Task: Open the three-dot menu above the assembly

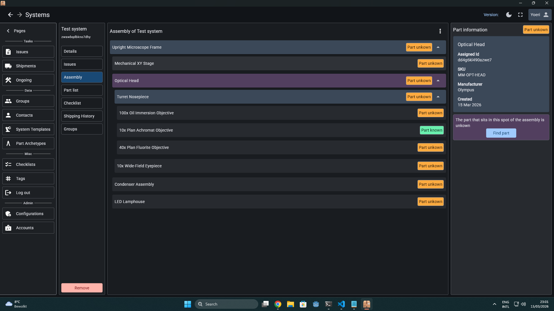Action: [440, 31]
